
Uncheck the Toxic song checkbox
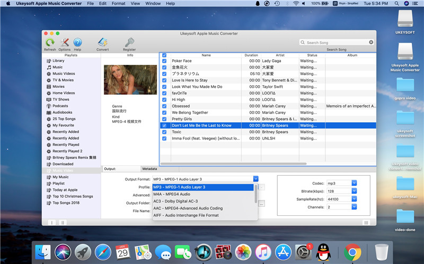pyautogui.click(x=164, y=132)
